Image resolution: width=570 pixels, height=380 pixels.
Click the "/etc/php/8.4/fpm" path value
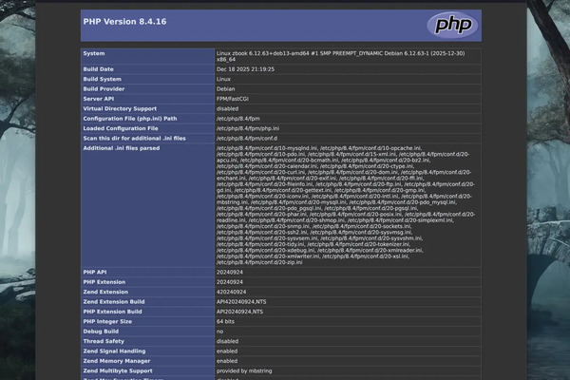238,118
